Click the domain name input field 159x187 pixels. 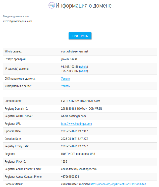tap(80, 21)
